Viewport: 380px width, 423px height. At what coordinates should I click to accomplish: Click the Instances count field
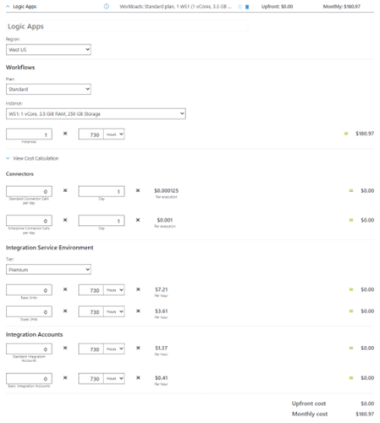(29, 135)
